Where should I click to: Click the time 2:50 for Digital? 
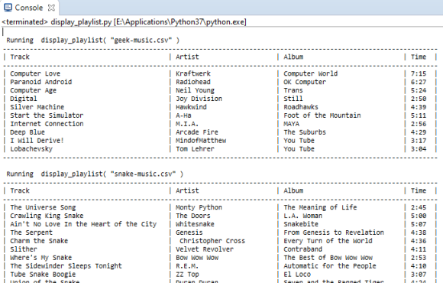pyautogui.click(x=419, y=99)
